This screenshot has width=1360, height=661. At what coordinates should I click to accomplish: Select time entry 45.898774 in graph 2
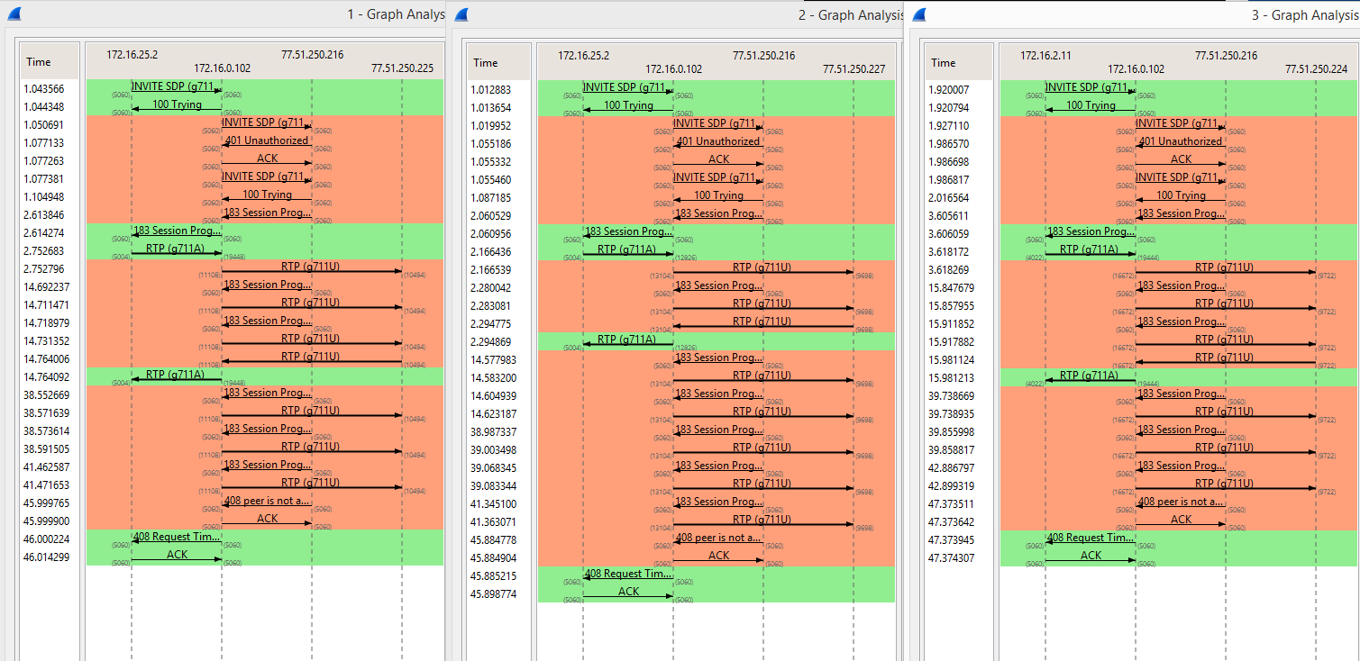pos(494,593)
